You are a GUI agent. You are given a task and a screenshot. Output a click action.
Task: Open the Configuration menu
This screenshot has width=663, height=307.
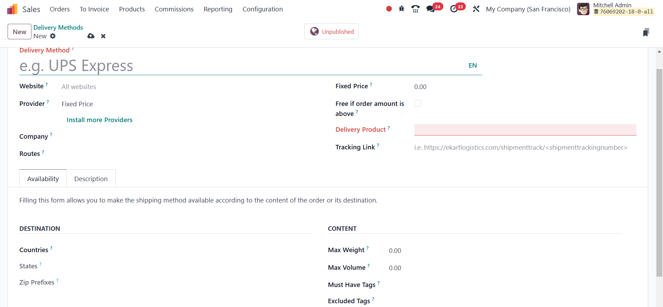pos(262,9)
